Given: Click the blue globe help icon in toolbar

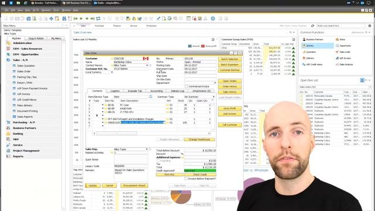Looking at the screenshot, I should [x=213, y=18].
